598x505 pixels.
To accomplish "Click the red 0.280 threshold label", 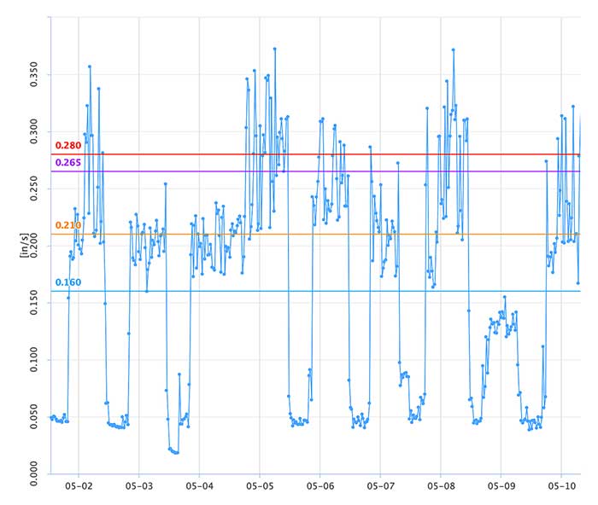I will click(68, 146).
